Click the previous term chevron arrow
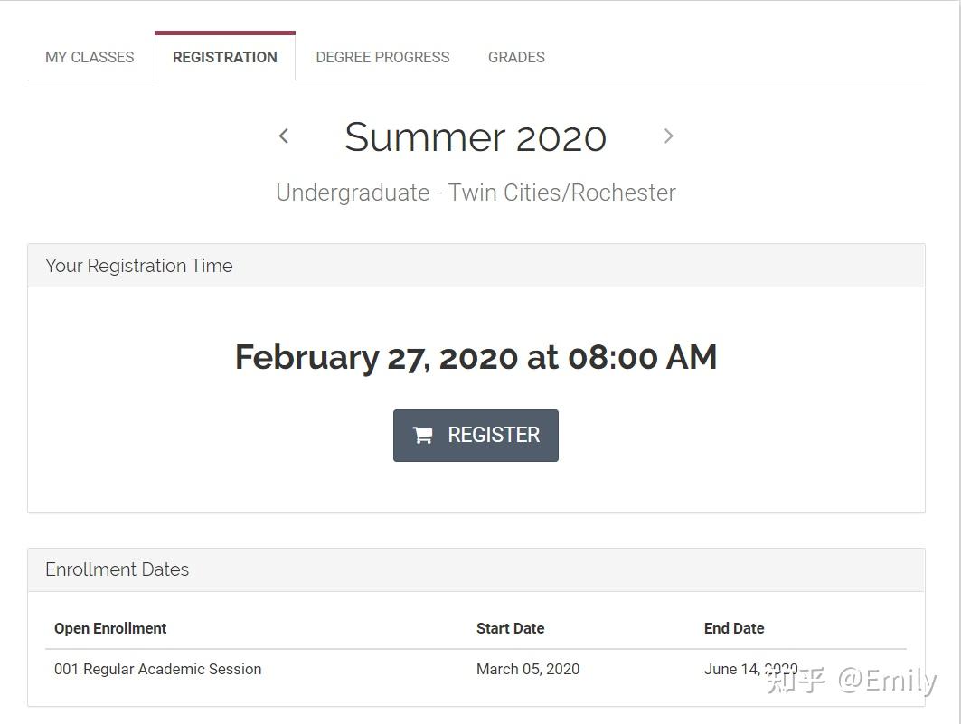This screenshot has width=961, height=724. click(284, 136)
